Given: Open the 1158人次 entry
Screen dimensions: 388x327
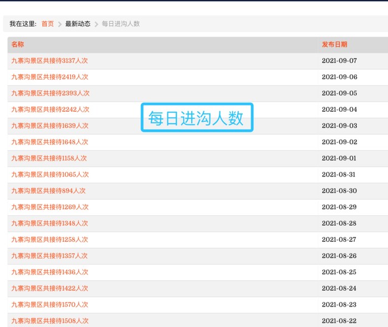Looking at the screenshot, I should (49, 158).
